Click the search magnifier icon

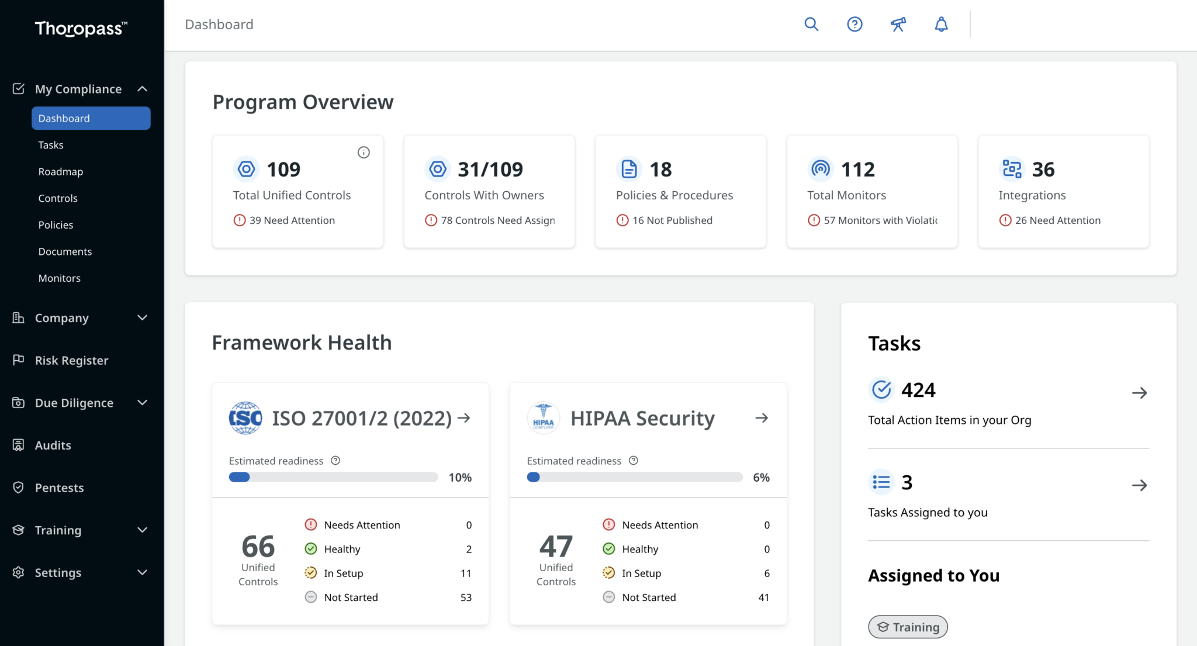811,24
